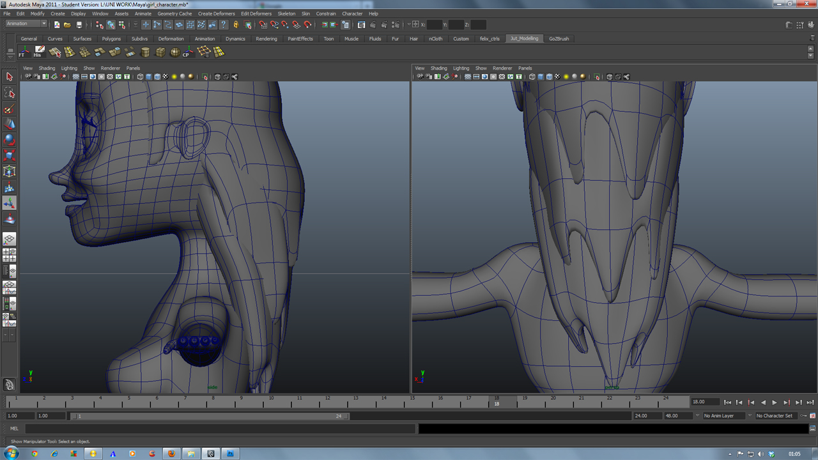Choose the Paint Selection tool
Screen dimensions: 818x460
pos(9,109)
